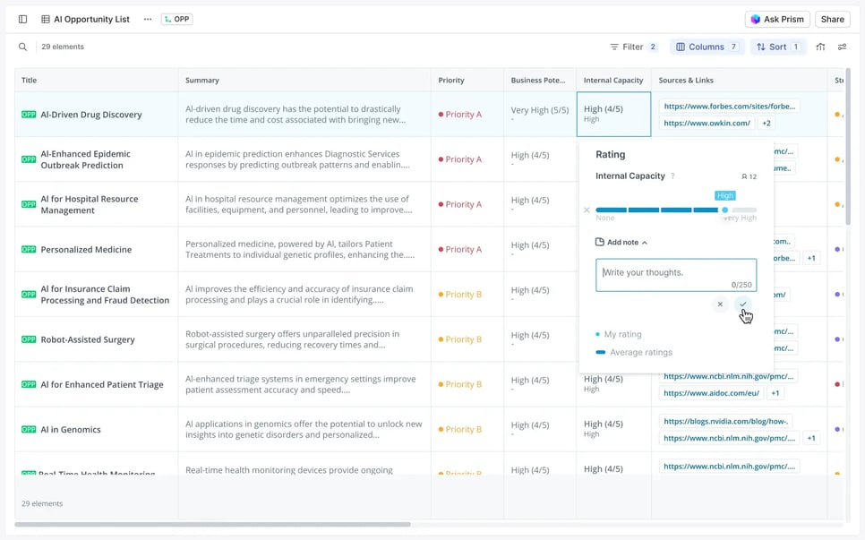The width and height of the screenshot is (865, 540).
Task: Click the Share button
Action: pos(832,19)
